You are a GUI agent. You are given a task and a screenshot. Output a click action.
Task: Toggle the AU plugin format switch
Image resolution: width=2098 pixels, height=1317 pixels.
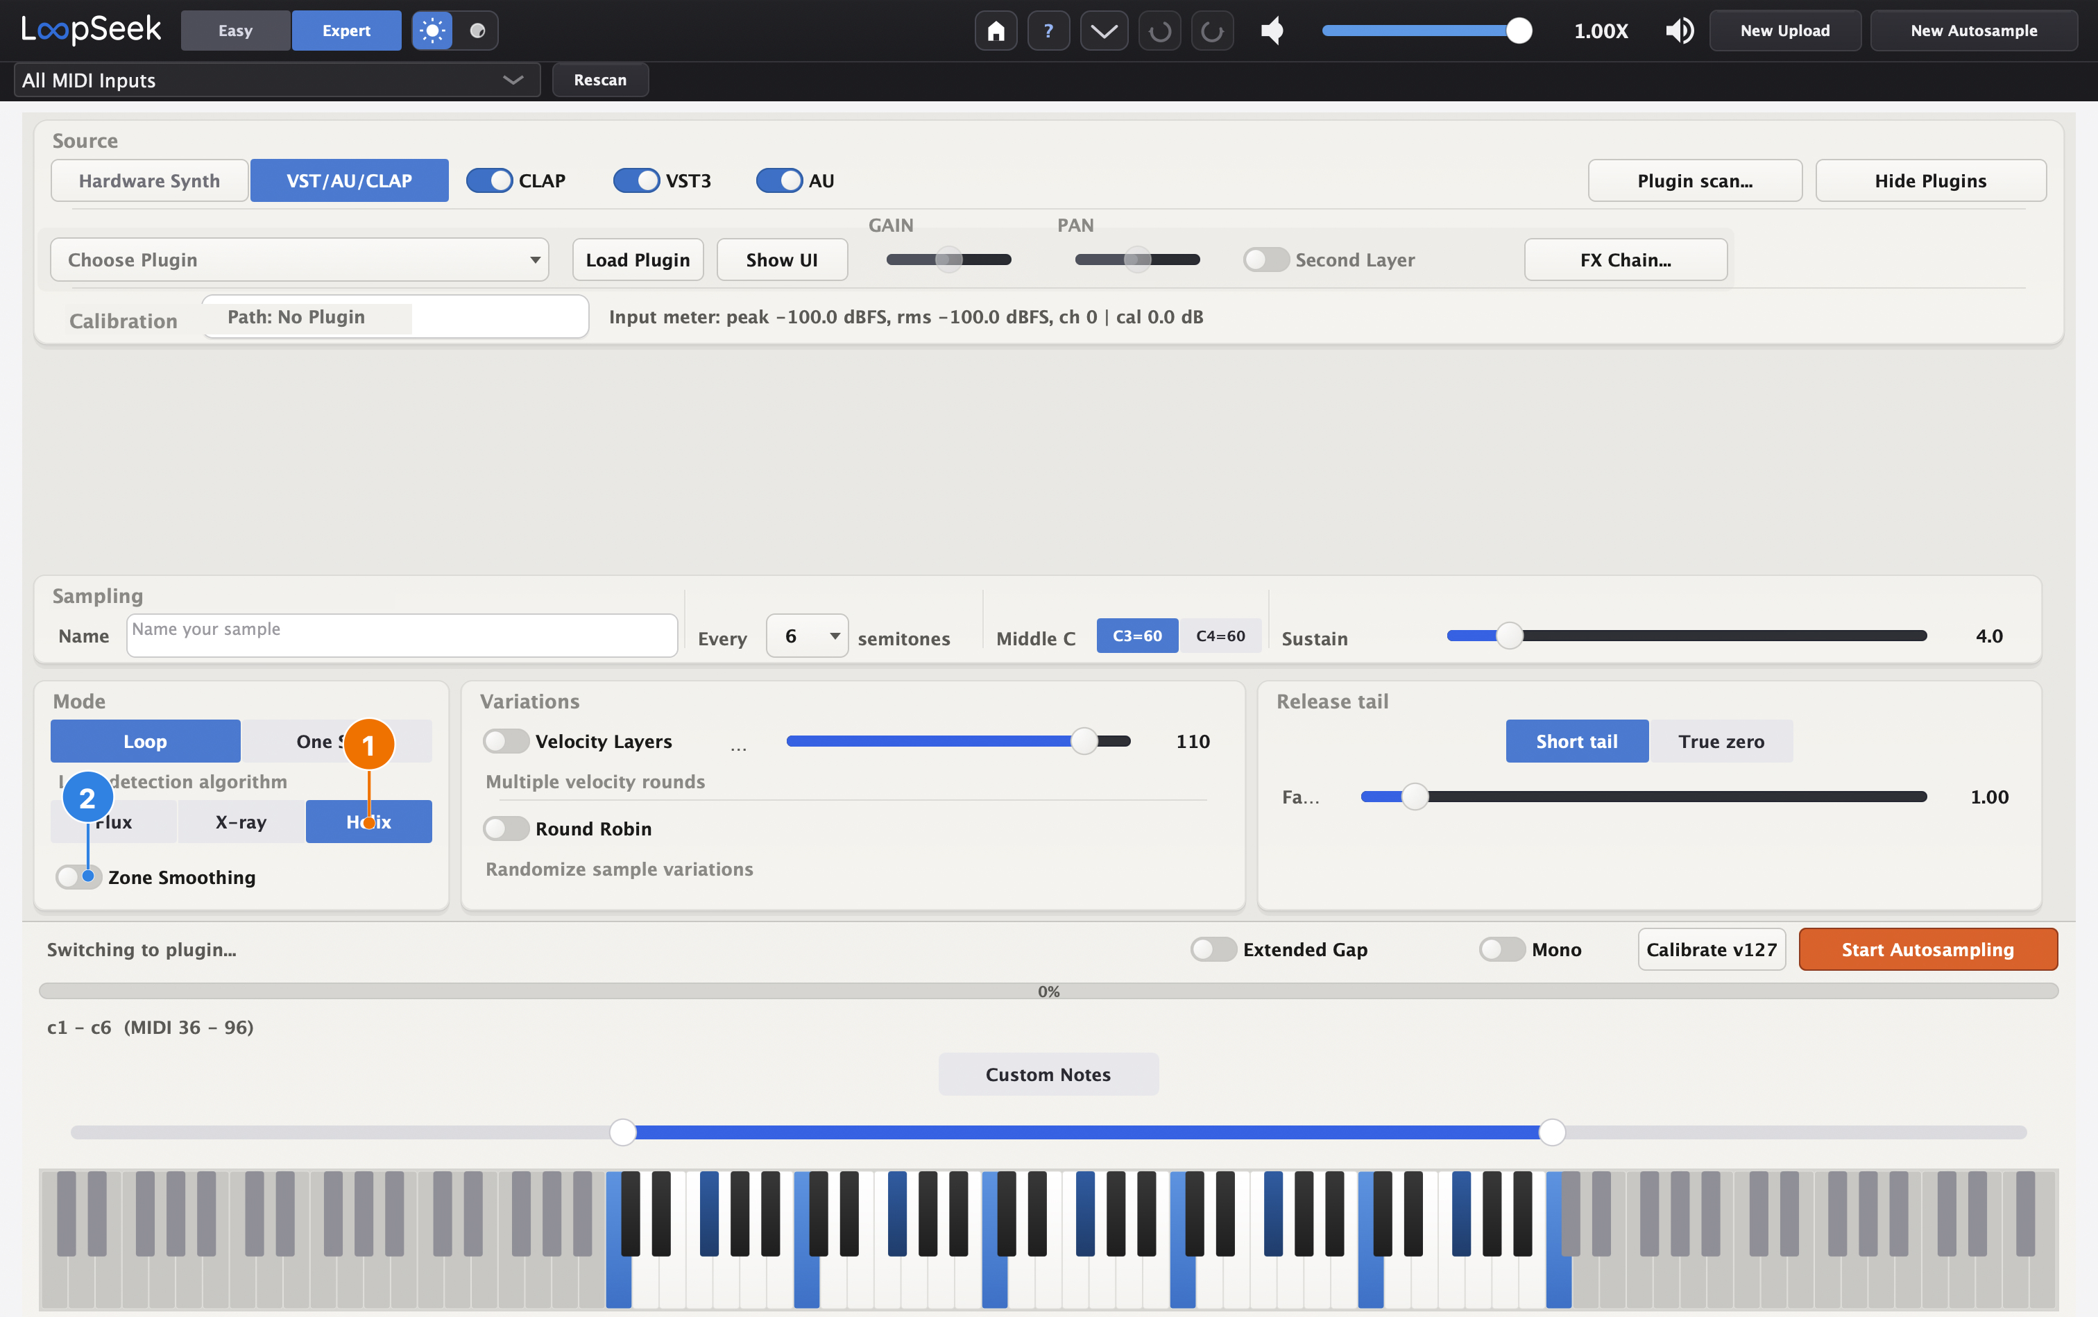(778, 180)
